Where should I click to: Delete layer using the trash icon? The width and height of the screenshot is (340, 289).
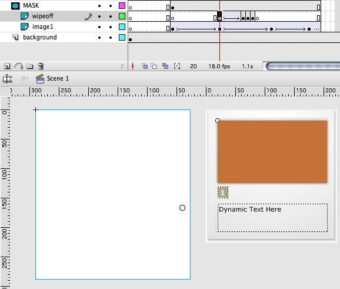[x=41, y=66]
